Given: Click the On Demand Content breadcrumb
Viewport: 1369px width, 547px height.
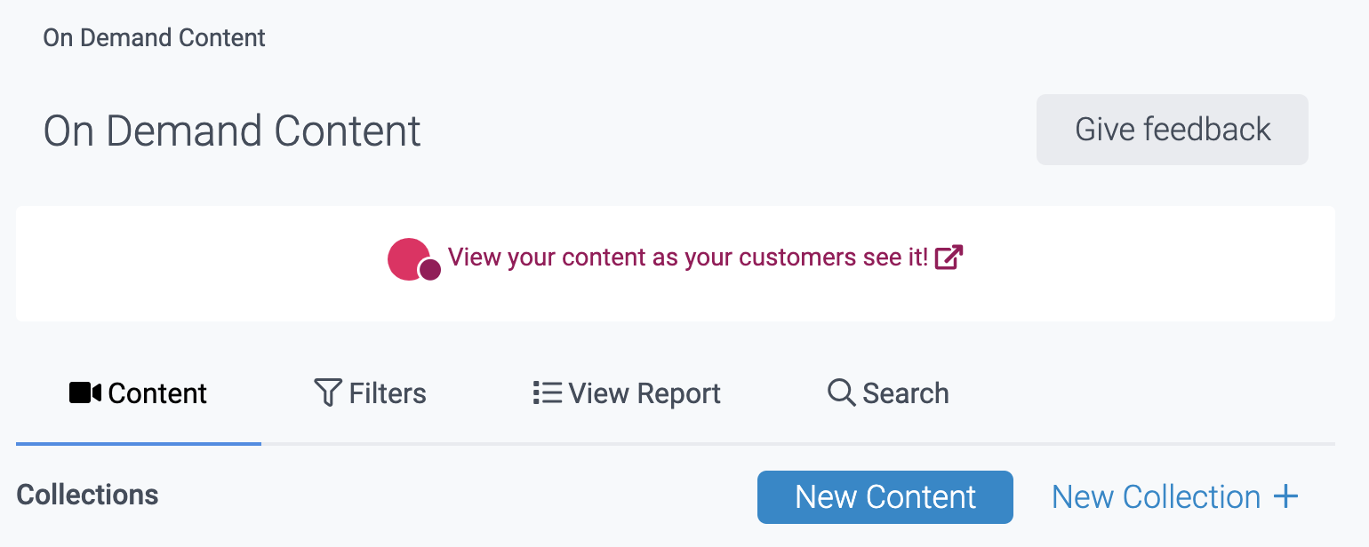Looking at the screenshot, I should tap(154, 37).
